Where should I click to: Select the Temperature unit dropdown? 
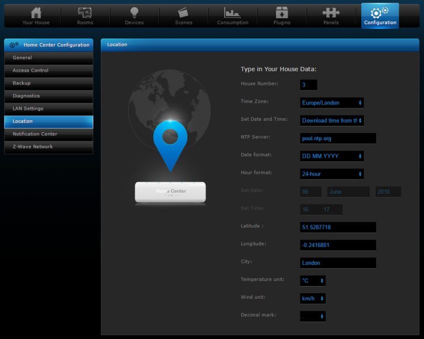point(312,280)
